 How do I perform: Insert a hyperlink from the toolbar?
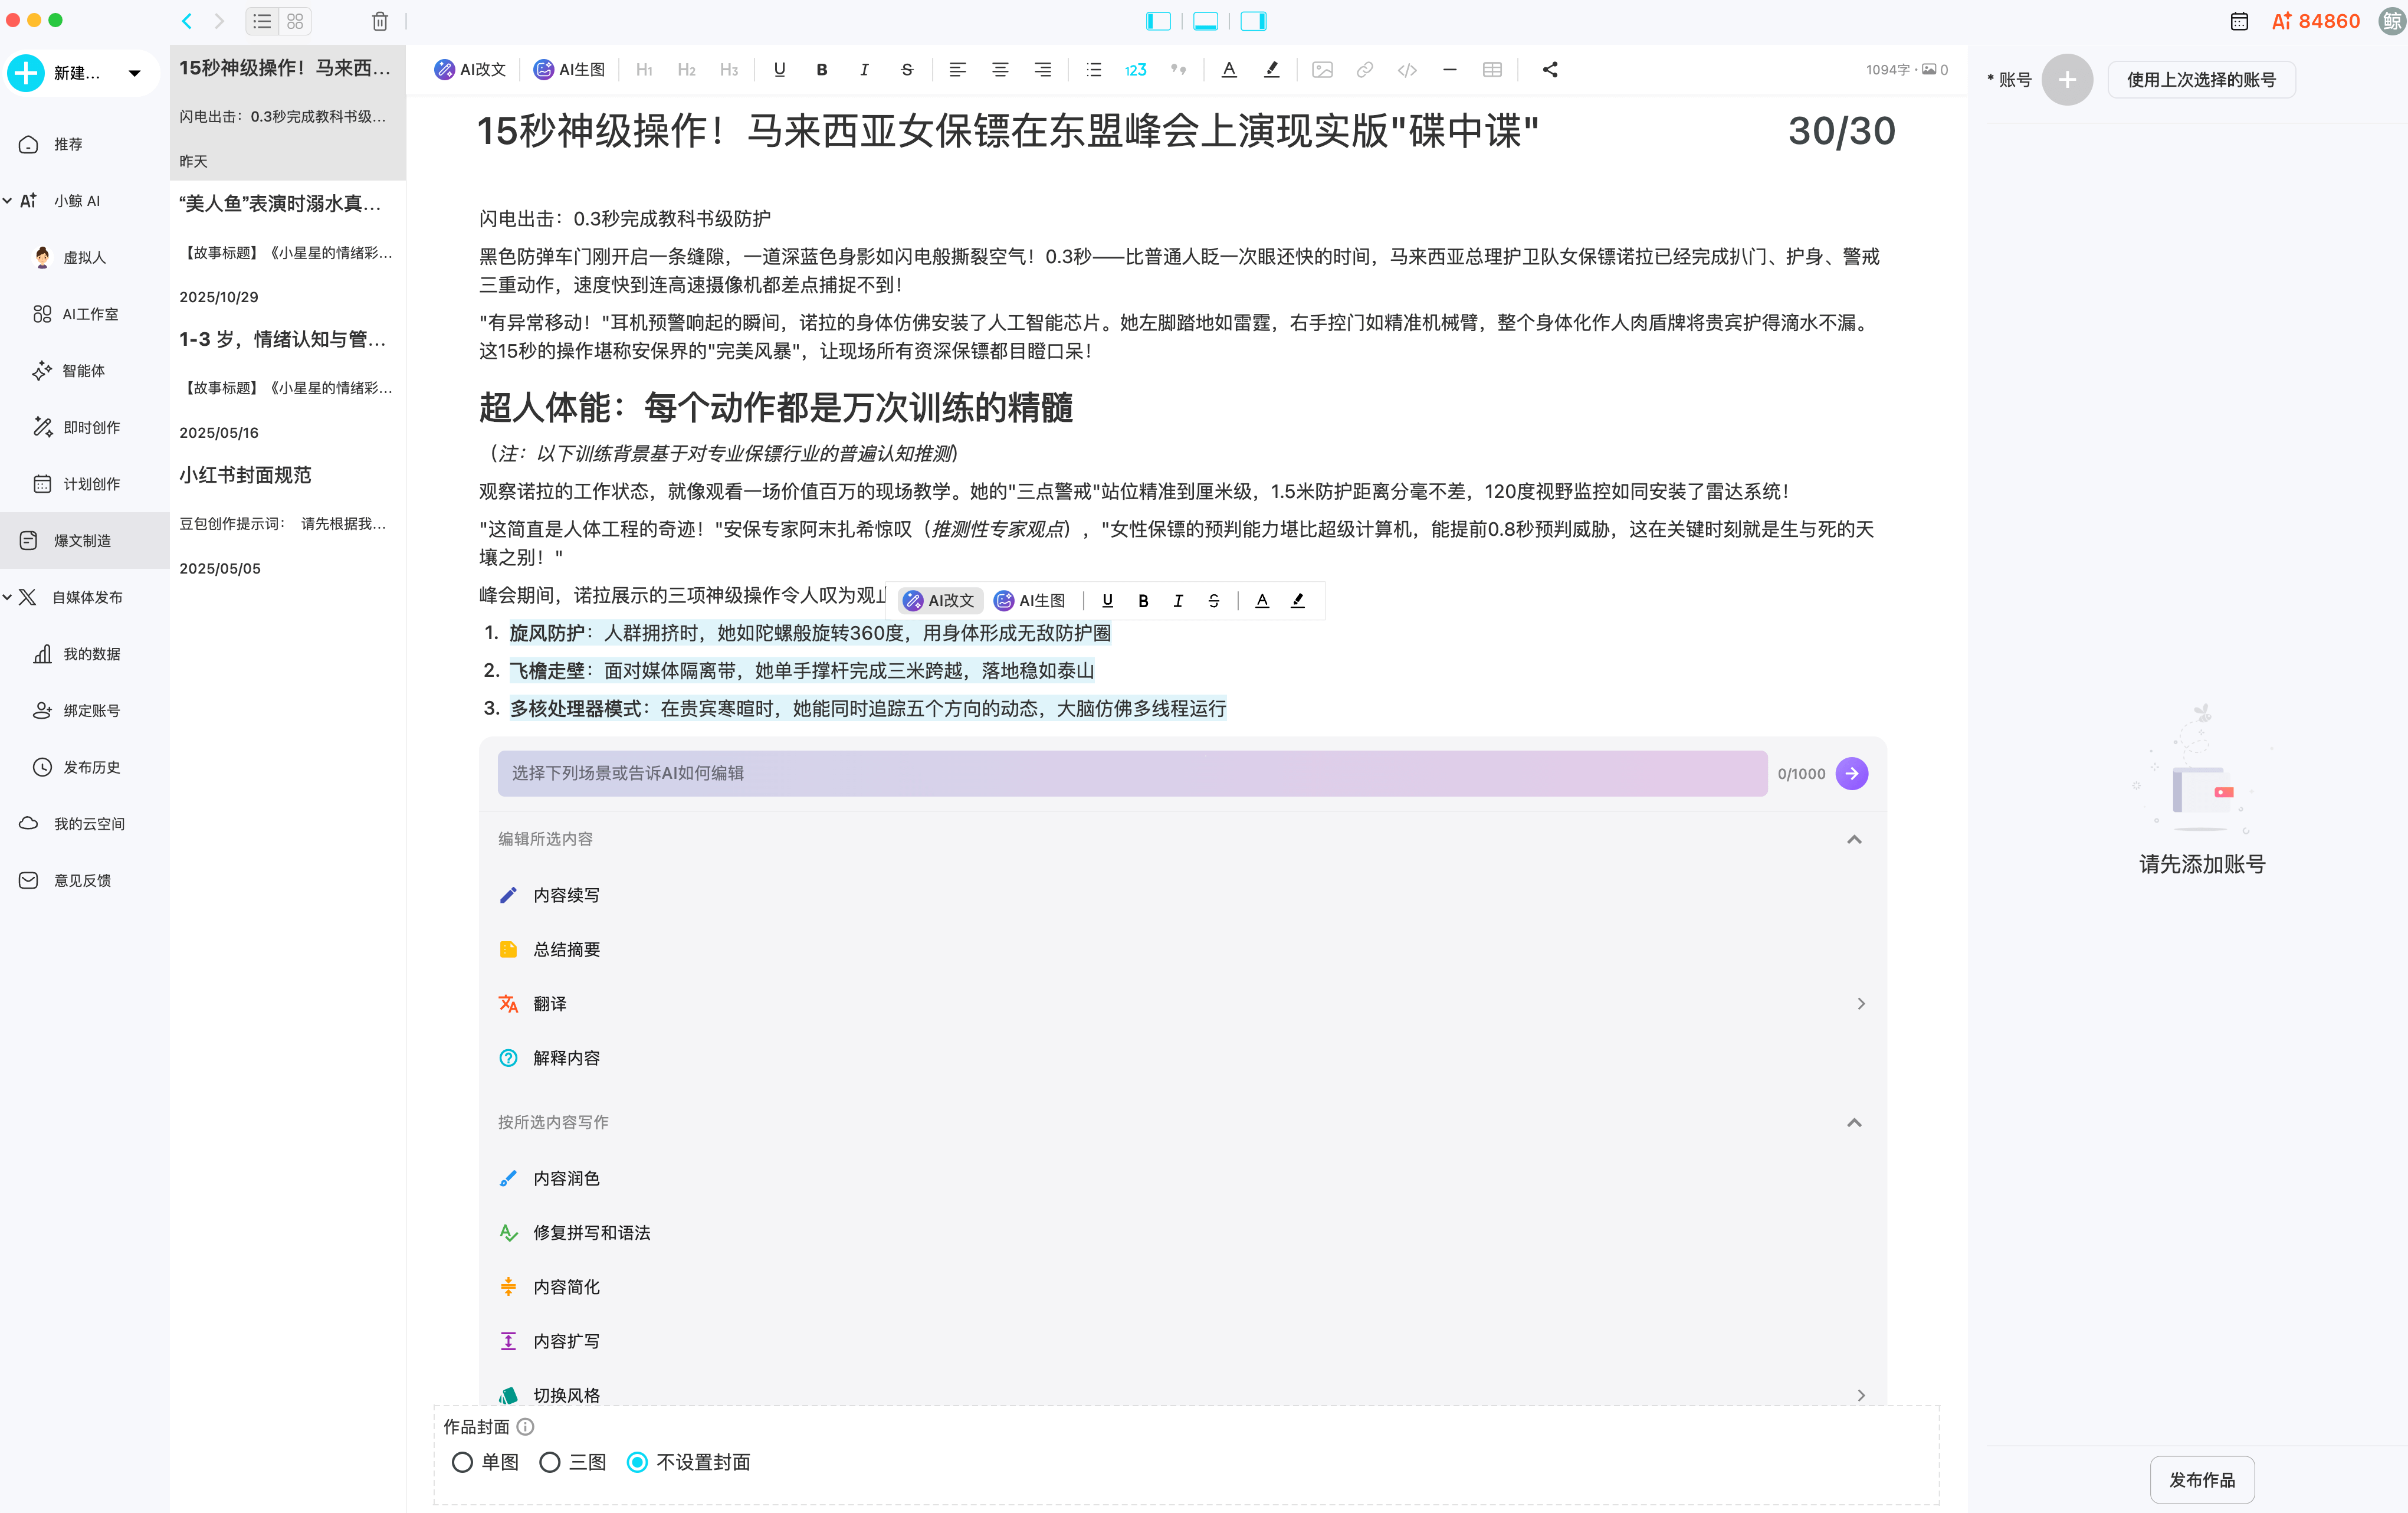coord(1364,69)
